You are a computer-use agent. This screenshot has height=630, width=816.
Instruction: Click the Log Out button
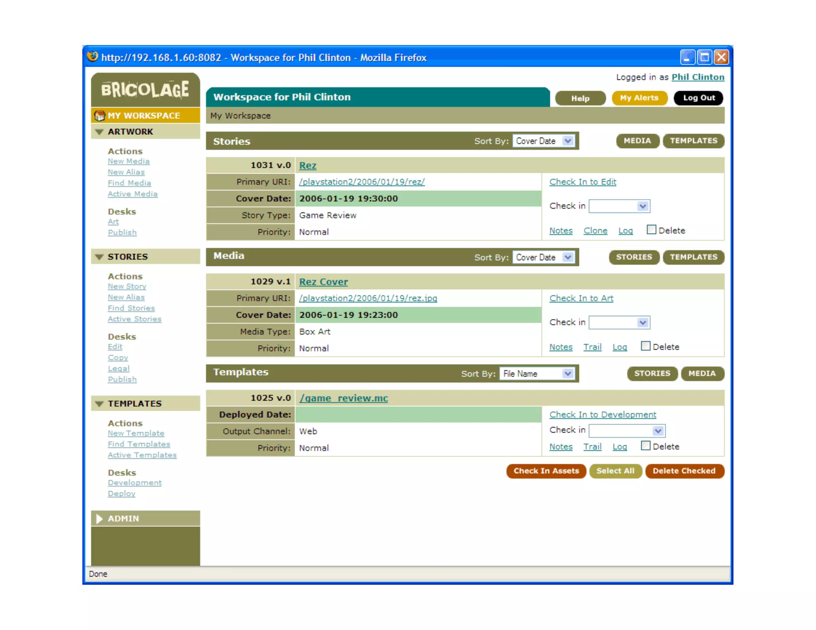[698, 98]
